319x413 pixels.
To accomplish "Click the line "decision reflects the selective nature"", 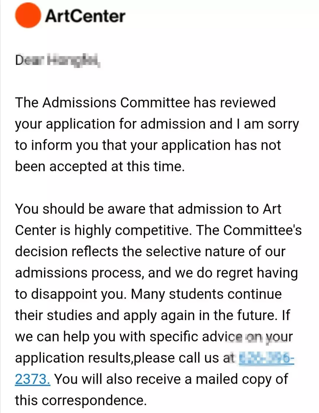I will pyautogui.click(x=150, y=252).
